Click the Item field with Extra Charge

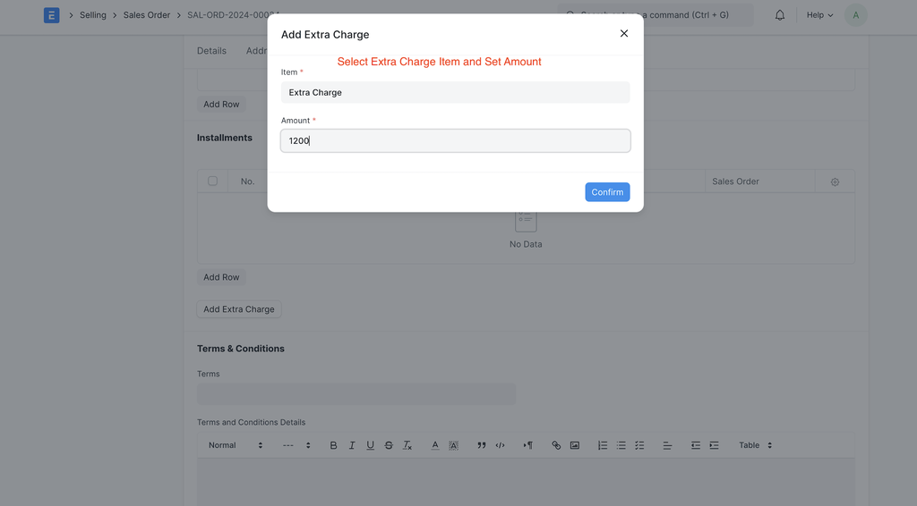pos(455,92)
